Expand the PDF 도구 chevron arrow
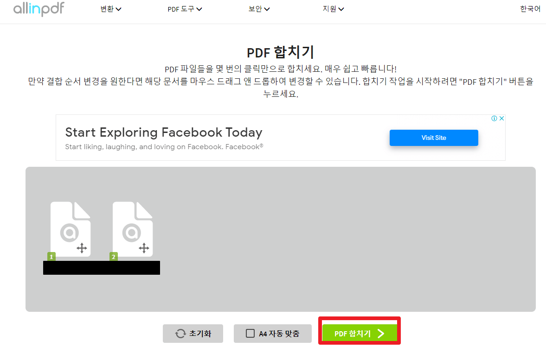 tap(199, 9)
